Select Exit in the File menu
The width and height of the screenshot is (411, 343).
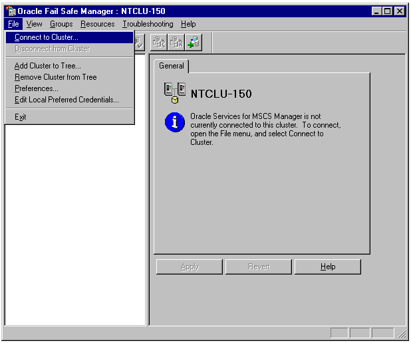pyautogui.click(x=69, y=117)
